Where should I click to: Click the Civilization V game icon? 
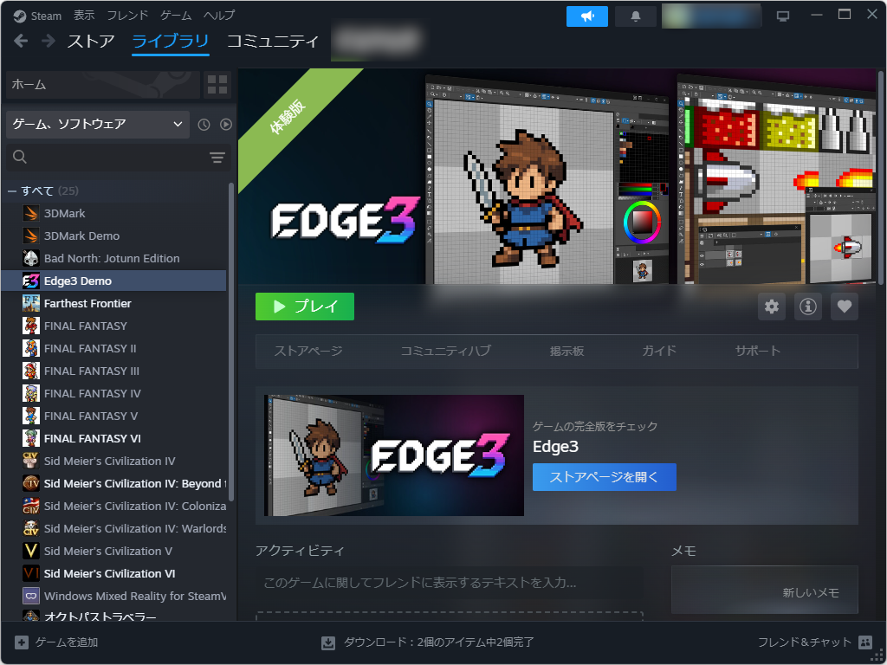[30, 551]
